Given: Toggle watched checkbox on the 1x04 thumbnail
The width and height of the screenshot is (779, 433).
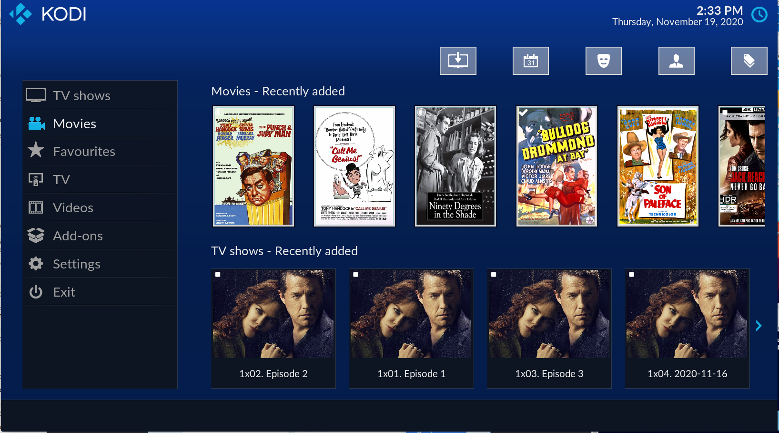Looking at the screenshot, I should coord(631,275).
